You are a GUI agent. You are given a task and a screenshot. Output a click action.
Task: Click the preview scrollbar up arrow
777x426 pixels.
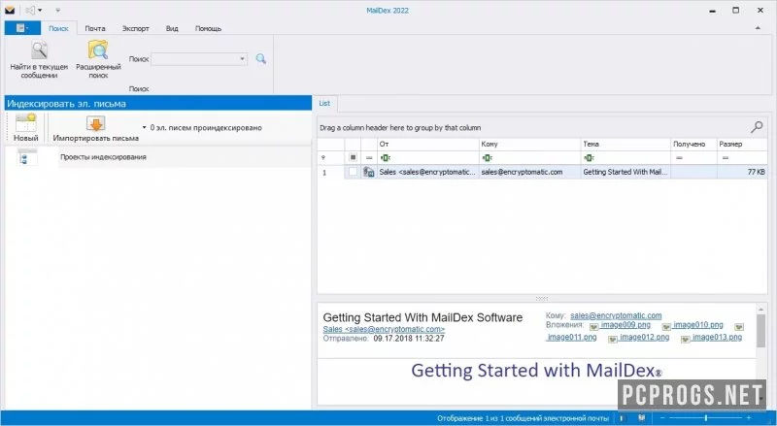point(760,310)
